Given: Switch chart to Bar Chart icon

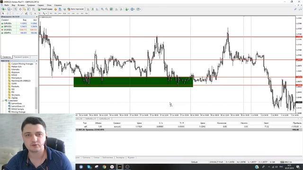Looking at the screenshot, I should point(88,9).
